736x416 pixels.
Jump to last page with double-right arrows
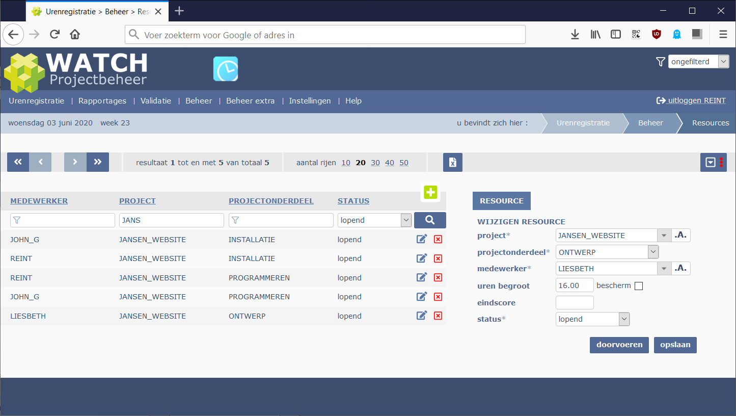(98, 162)
